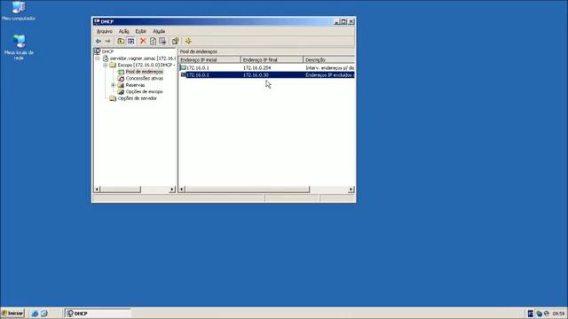This screenshot has height=319, width=568.
Task: Collapse the Escopo [172.16.0.0] node
Action: click(105, 65)
